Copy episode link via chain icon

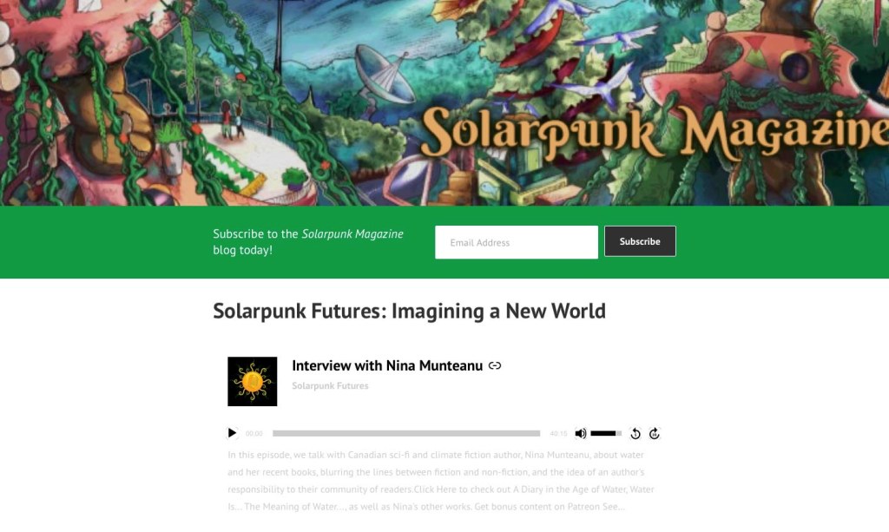[495, 365]
